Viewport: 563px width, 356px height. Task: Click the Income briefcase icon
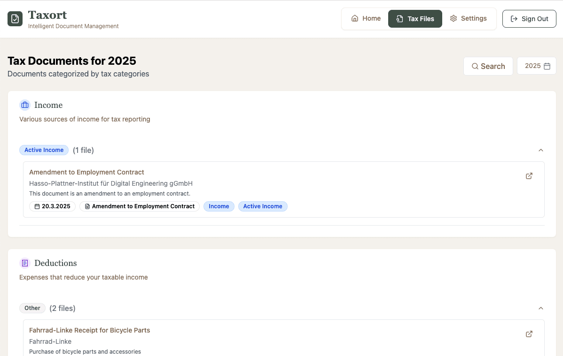point(25,105)
